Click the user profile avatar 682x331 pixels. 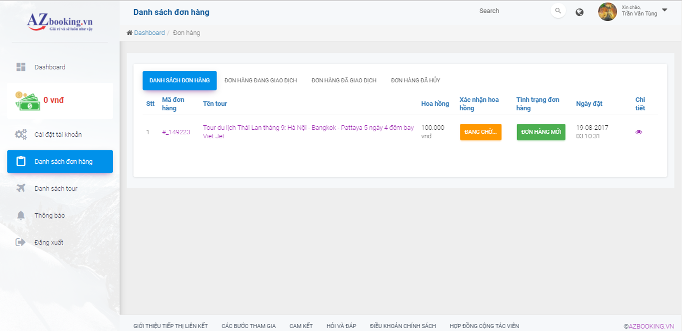click(x=607, y=11)
